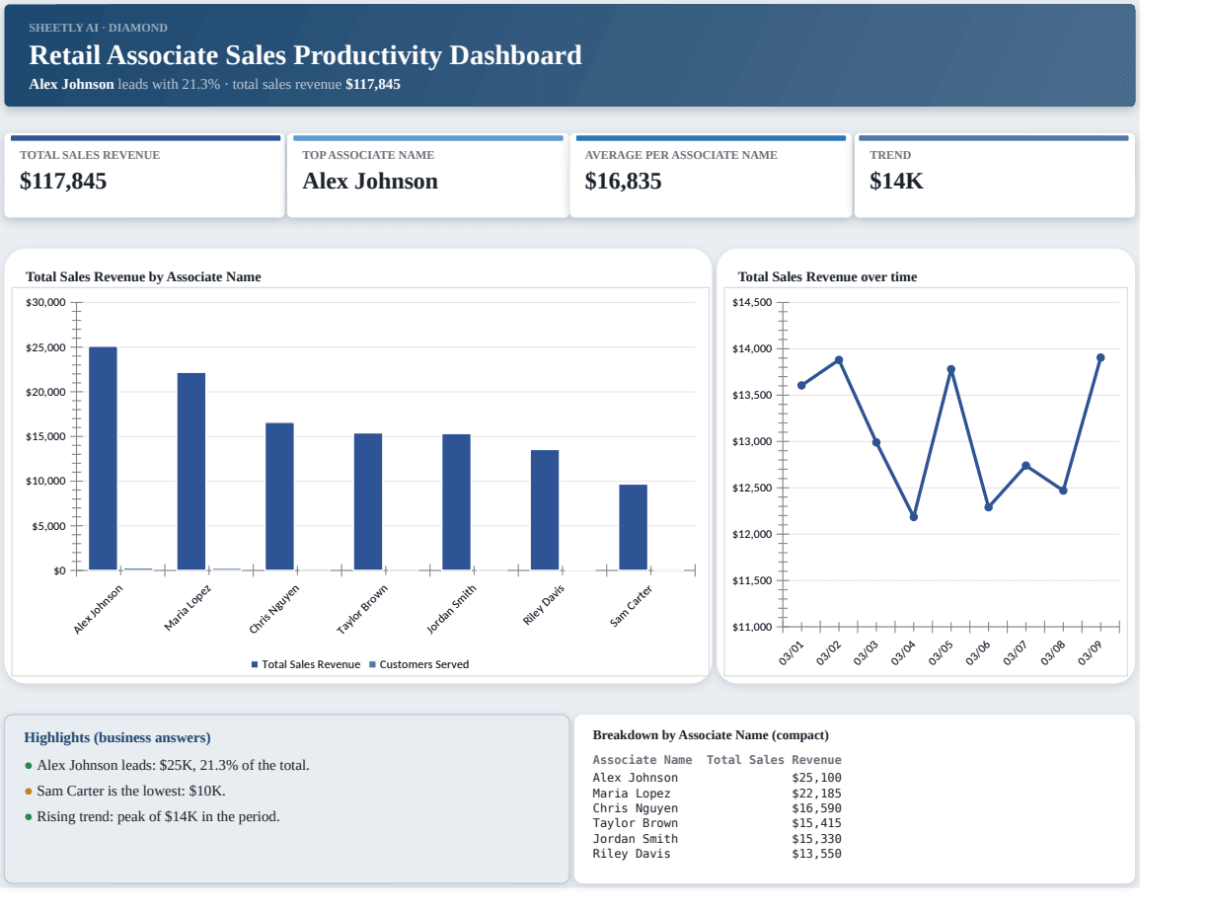
Task: Click the $16,590 table value
Action: (x=816, y=808)
